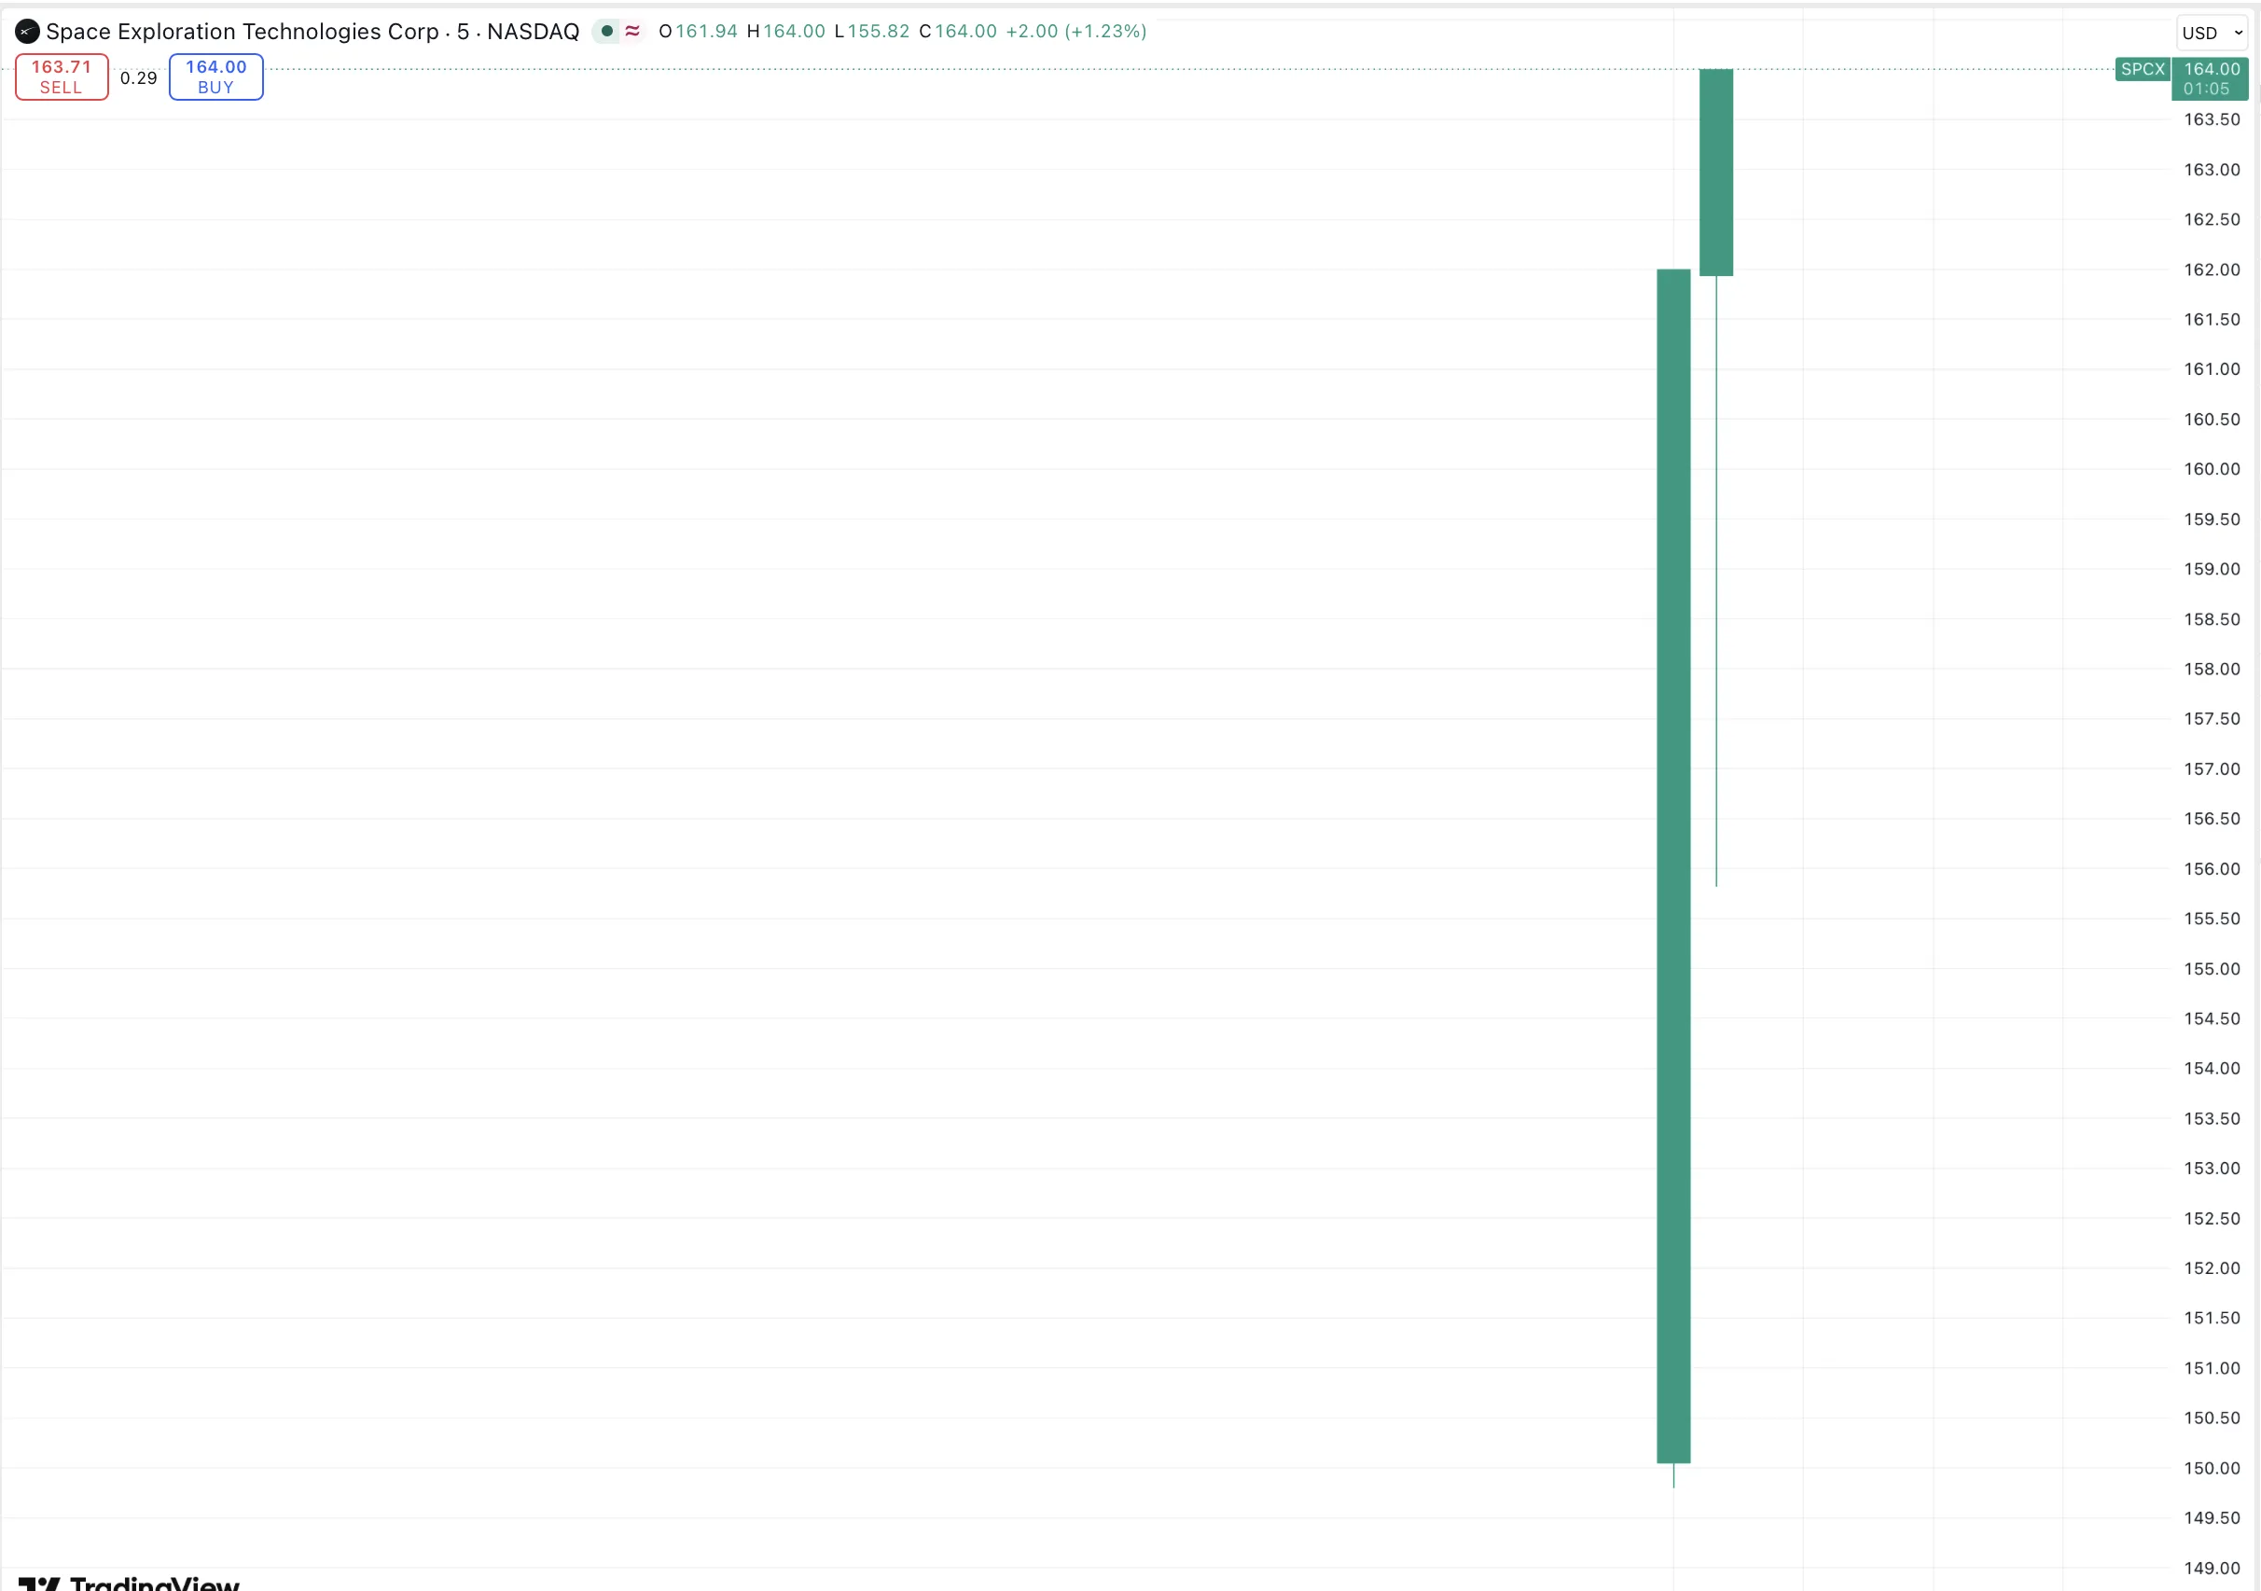Viewport: 2261px width, 1591px height.
Task: Open the USD currency dropdown
Action: click(x=2212, y=33)
